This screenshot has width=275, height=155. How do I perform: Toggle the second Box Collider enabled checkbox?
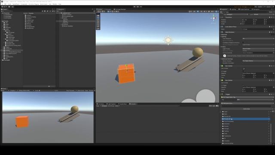224,81
